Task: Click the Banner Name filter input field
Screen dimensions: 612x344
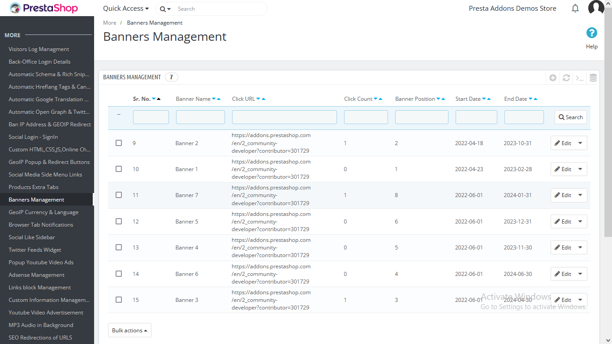Action: pyautogui.click(x=200, y=117)
